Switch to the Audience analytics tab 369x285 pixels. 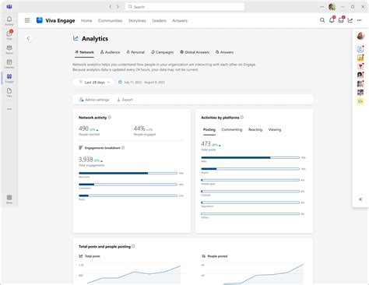[x=110, y=52]
